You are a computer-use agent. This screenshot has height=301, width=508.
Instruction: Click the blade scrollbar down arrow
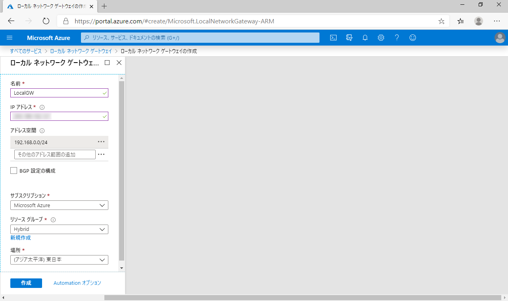point(122,268)
